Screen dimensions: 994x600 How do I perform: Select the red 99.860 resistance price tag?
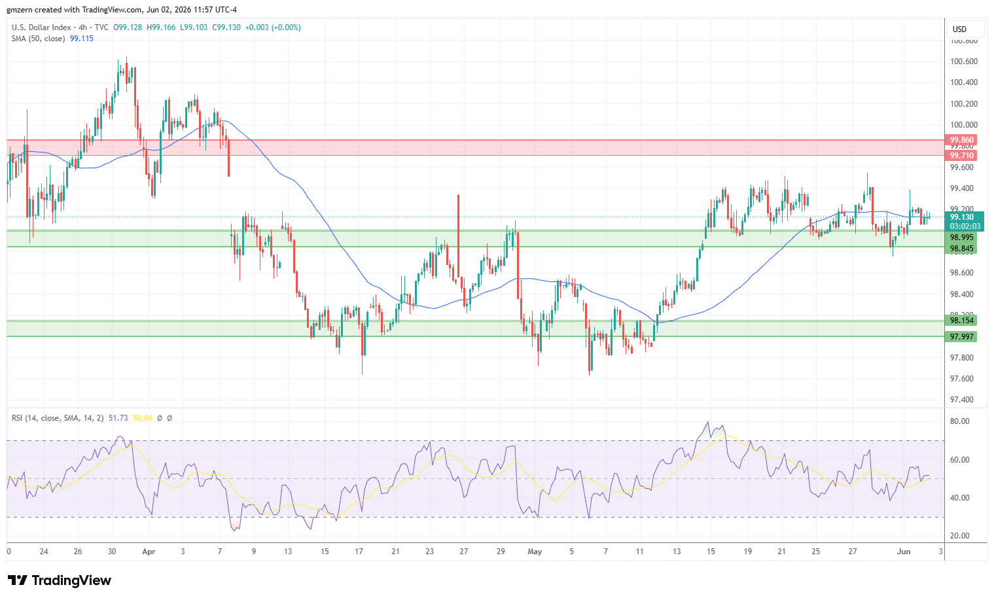(x=962, y=140)
